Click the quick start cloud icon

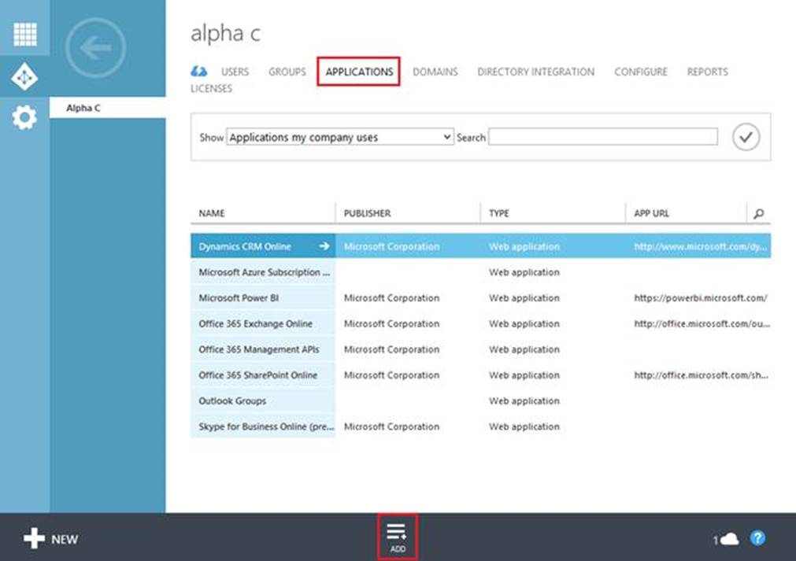[199, 72]
